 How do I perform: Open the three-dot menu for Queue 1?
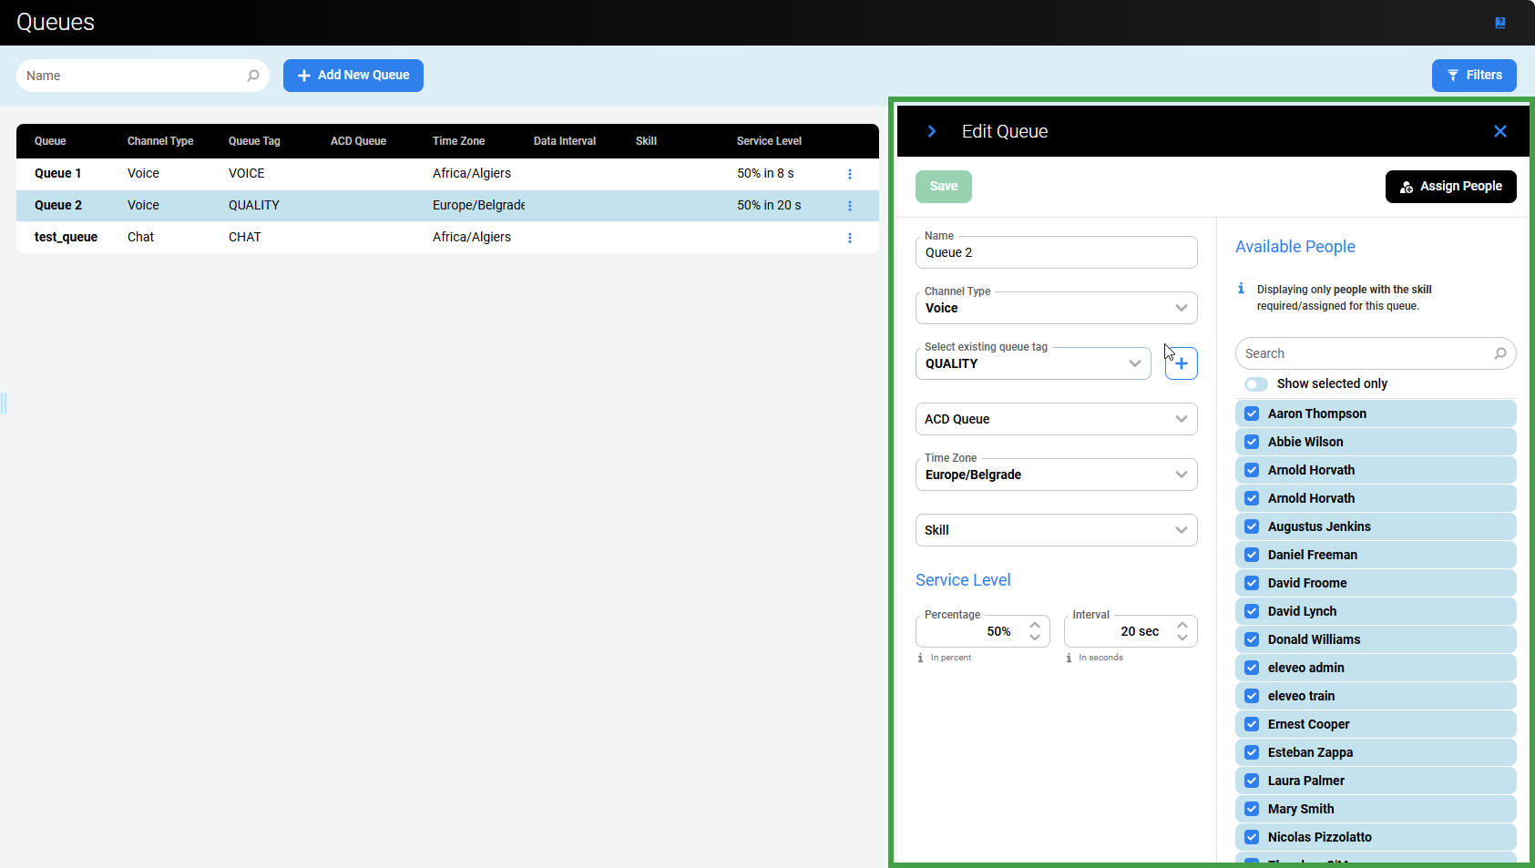tap(850, 174)
